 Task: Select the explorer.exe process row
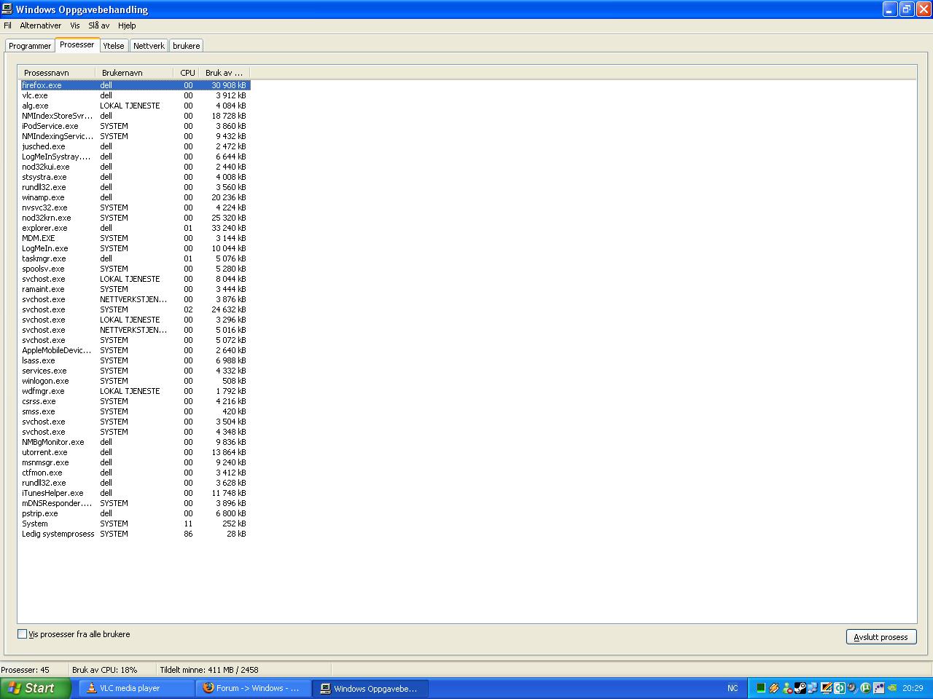[136, 228]
